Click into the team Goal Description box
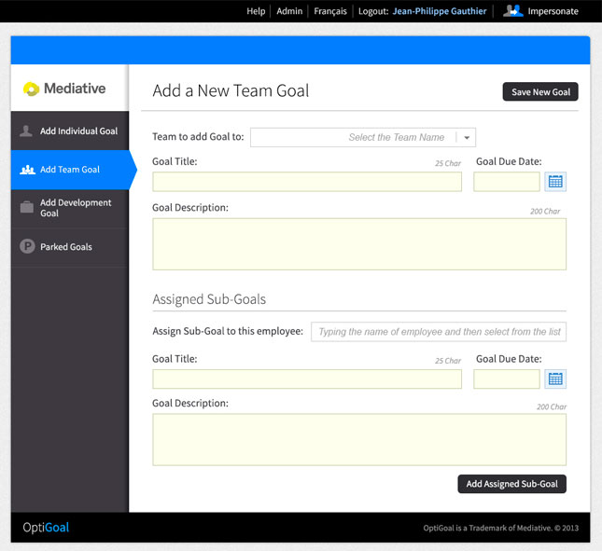The width and height of the screenshot is (602, 551). (x=359, y=244)
